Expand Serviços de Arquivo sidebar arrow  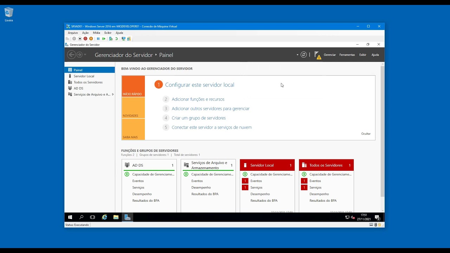click(112, 95)
